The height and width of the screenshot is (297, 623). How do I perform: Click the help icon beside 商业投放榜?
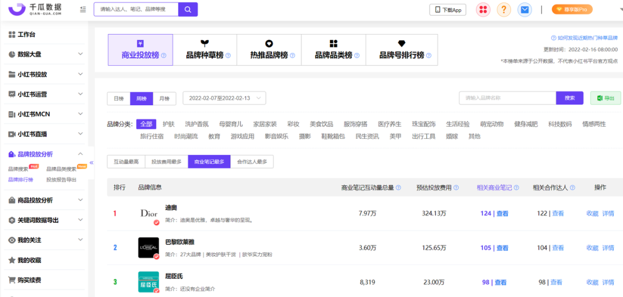163,56
